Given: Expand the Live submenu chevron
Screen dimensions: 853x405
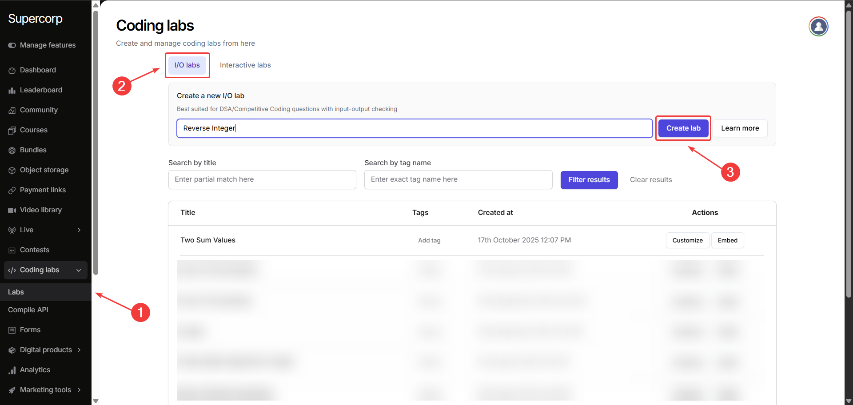Looking at the screenshot, I should [79, 230].
